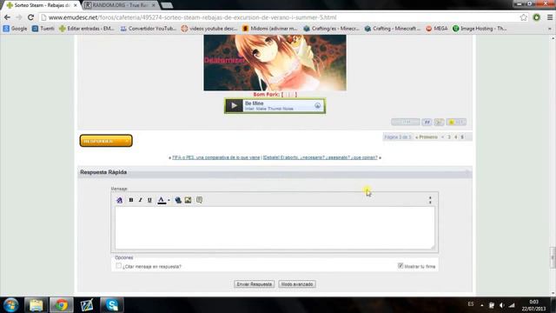
Task: Click the multi-quote icon on the post
Action: pyautogui.click(x=439, y=122)
